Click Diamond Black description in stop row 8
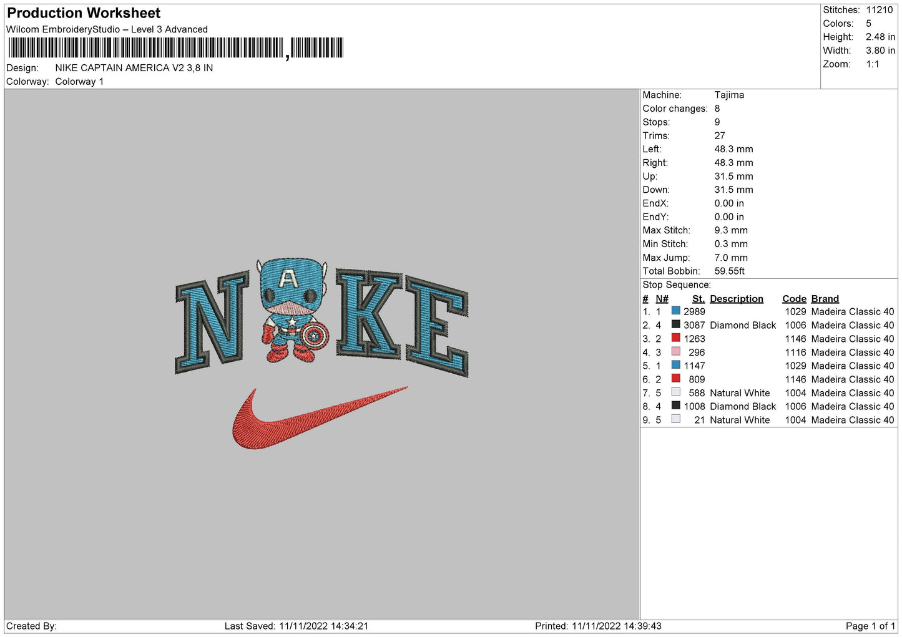The image size is (902, 637). (x=743, y=407)
